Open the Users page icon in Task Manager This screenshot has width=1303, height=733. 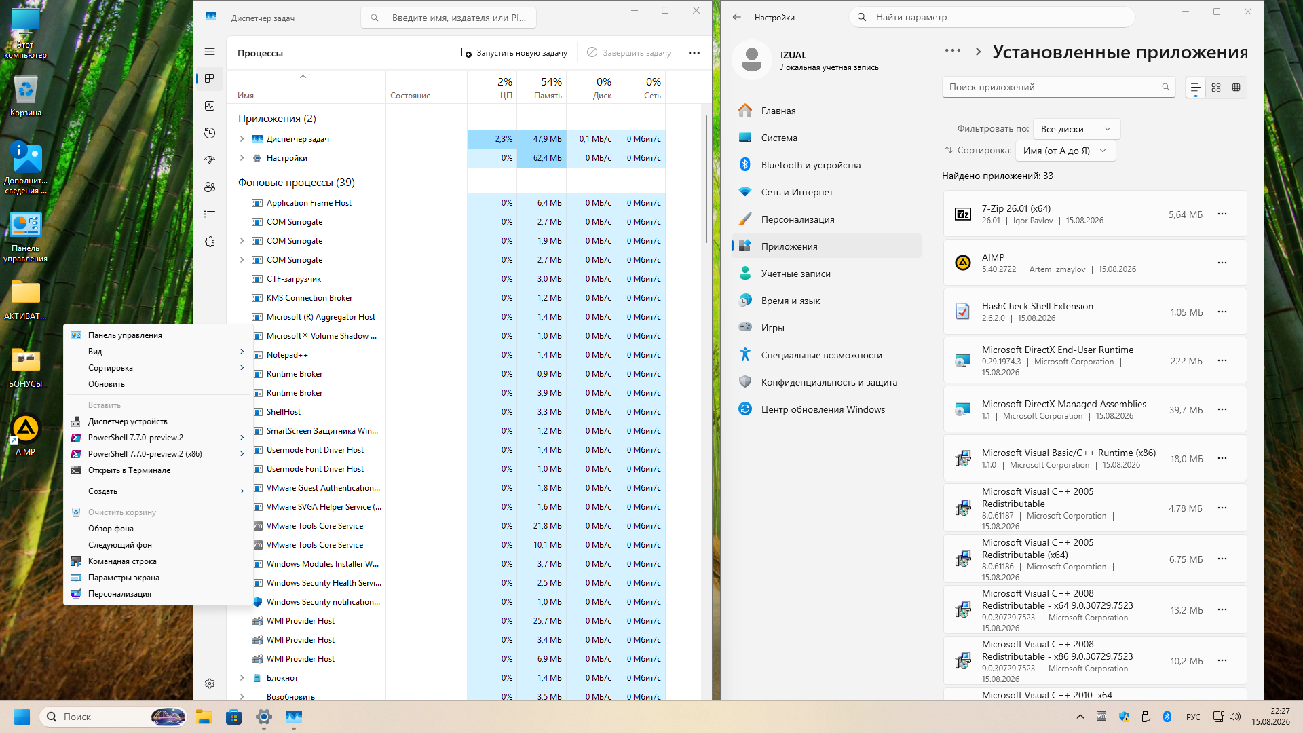210,187
